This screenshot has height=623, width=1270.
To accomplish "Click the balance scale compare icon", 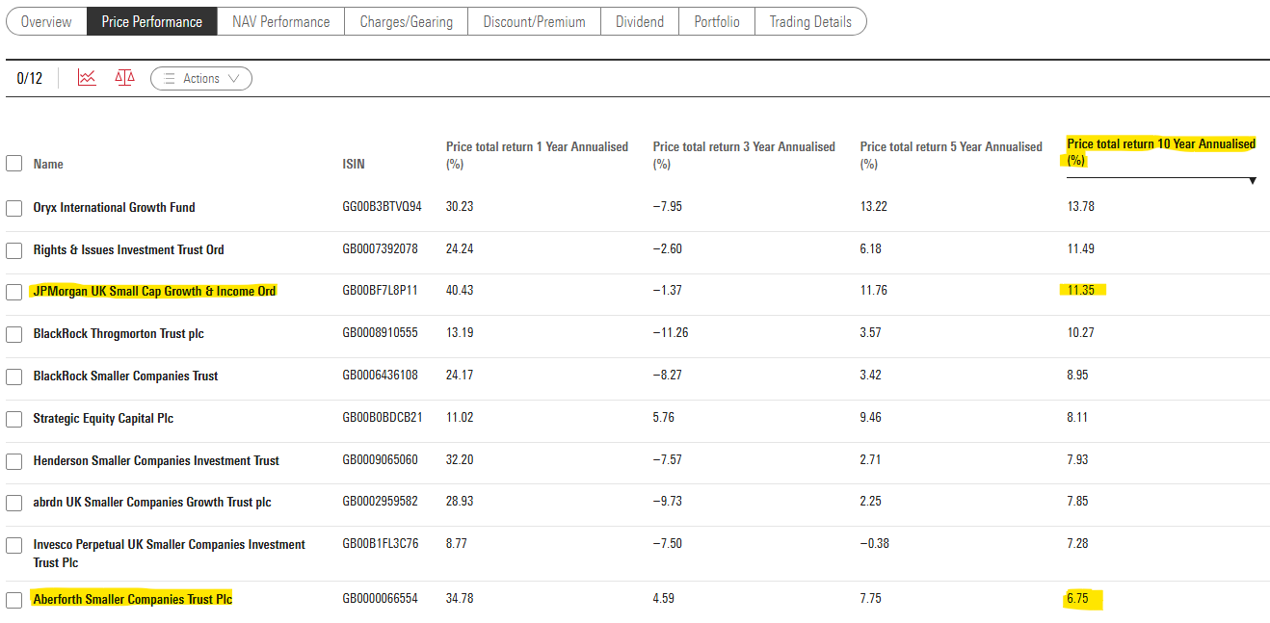I will click(x=125, y=78).
